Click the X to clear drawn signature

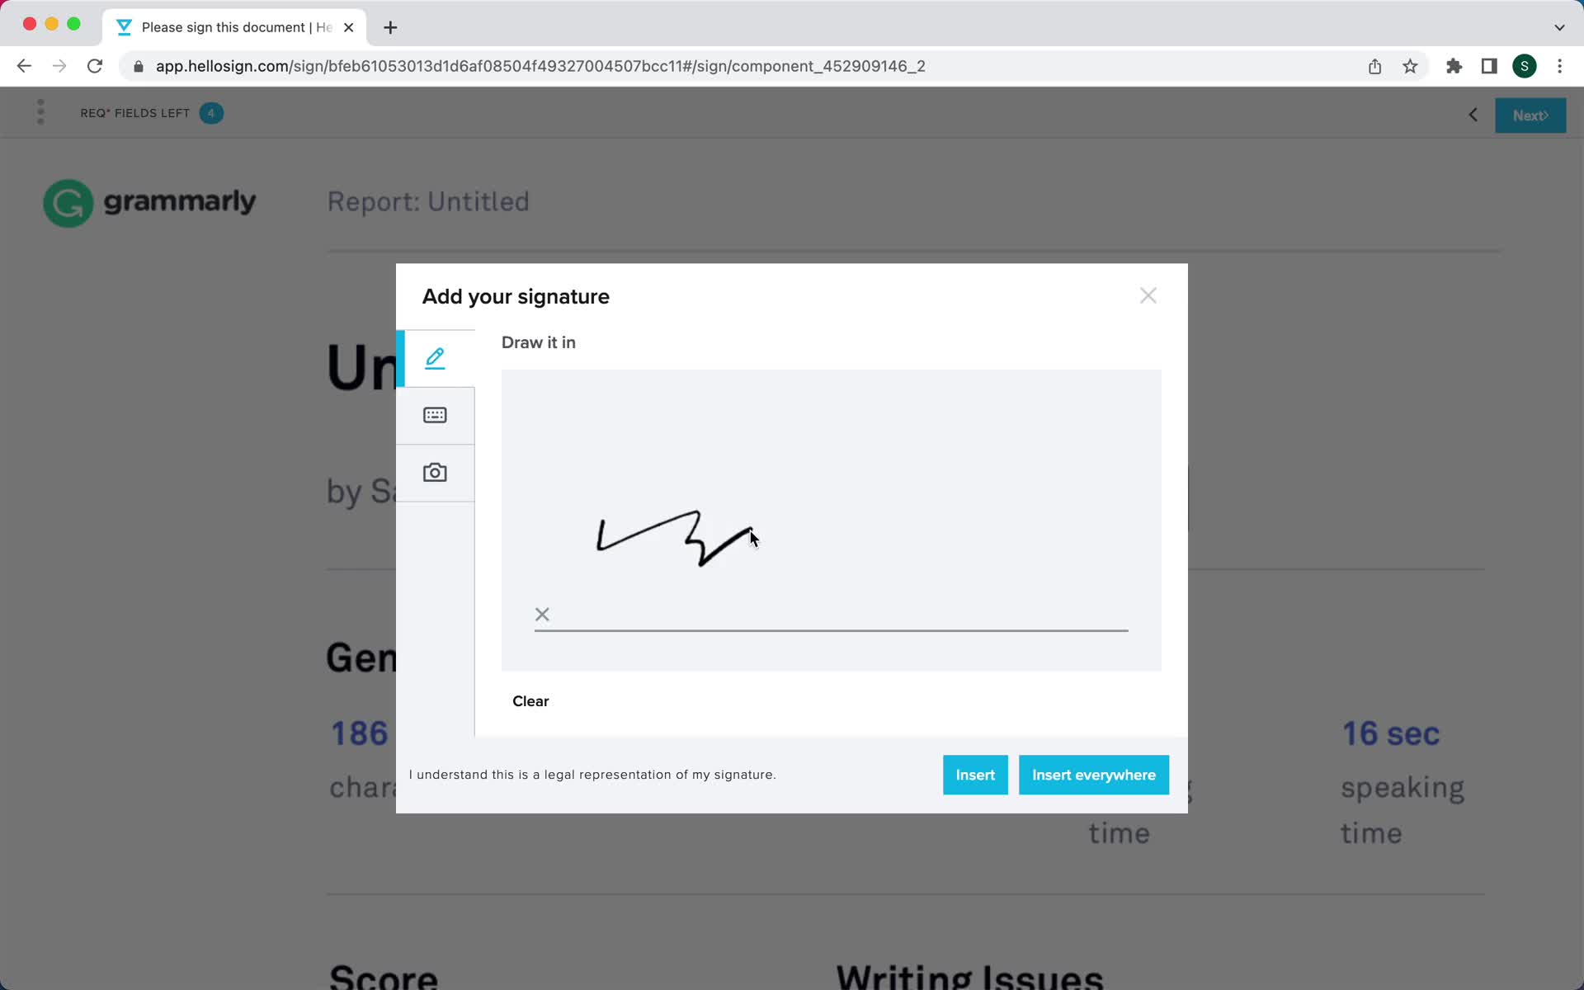[543, 614]
